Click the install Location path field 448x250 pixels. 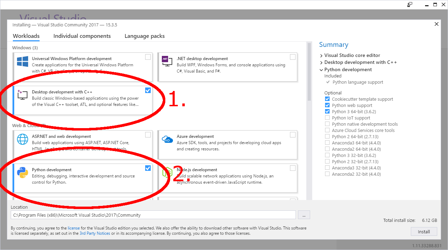153,215
